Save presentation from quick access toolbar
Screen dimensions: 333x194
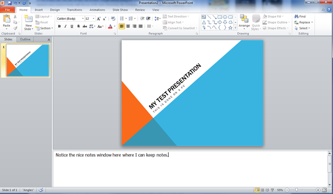[x=9, y=3]
